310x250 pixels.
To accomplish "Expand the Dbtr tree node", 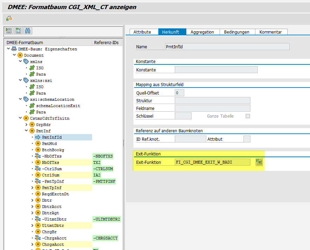I will click(33, 200).
